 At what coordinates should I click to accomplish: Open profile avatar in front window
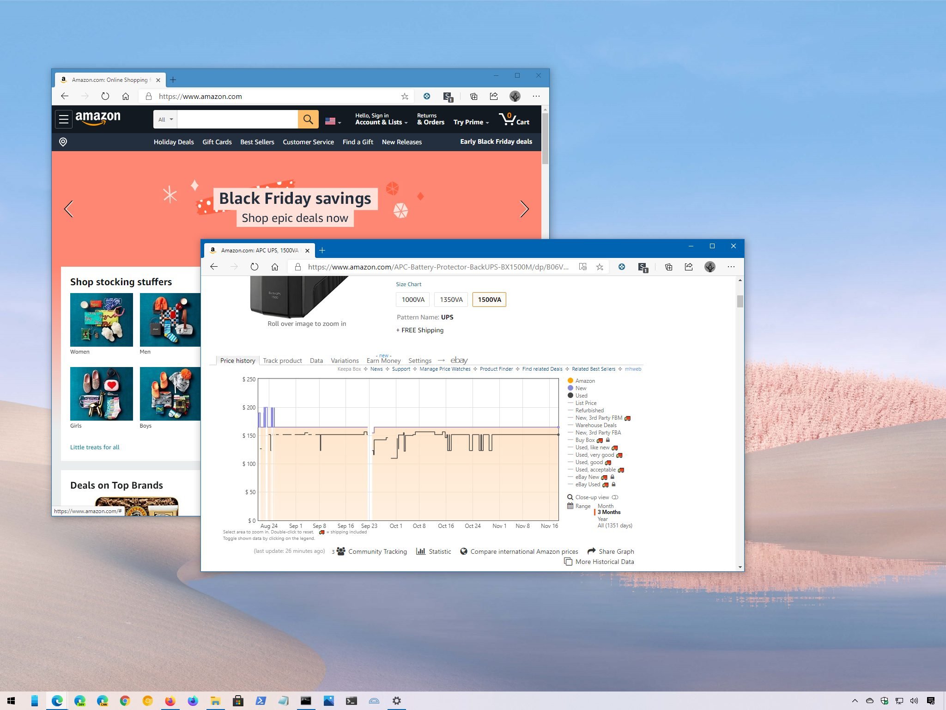(x=710, y=267)
